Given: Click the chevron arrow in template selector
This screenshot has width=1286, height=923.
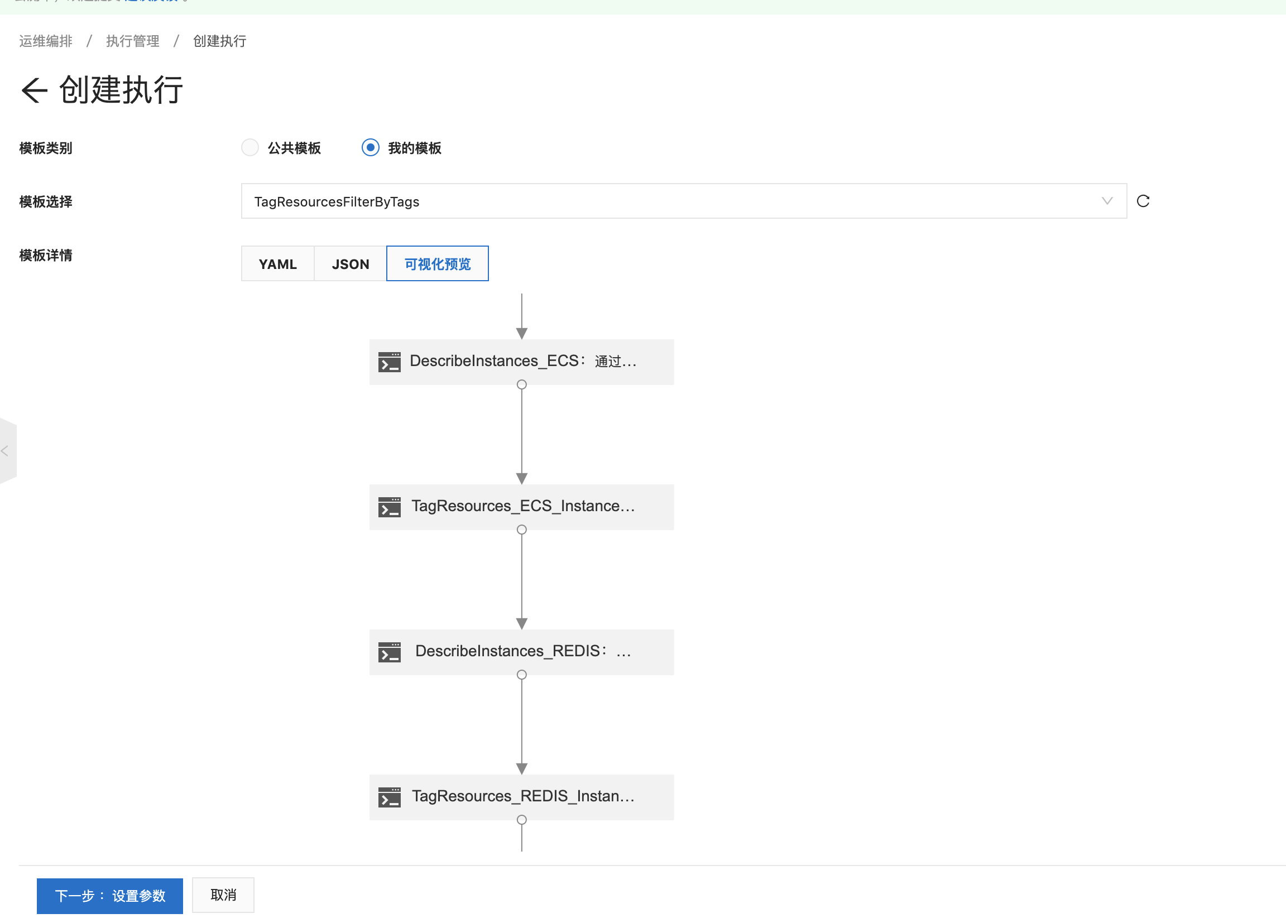Looking at the screenshot, I should point(1107,201).
